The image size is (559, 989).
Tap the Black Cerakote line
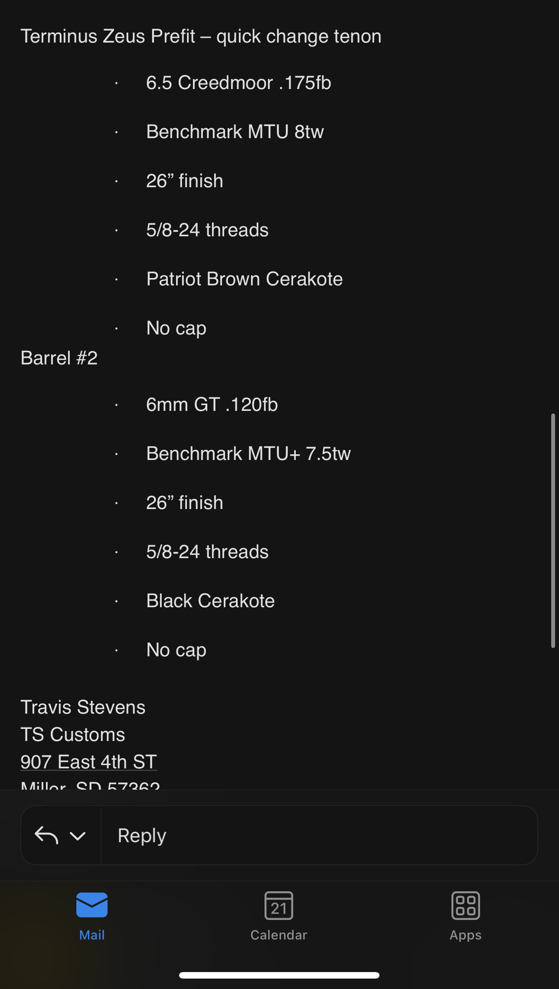tap(210, 601)
